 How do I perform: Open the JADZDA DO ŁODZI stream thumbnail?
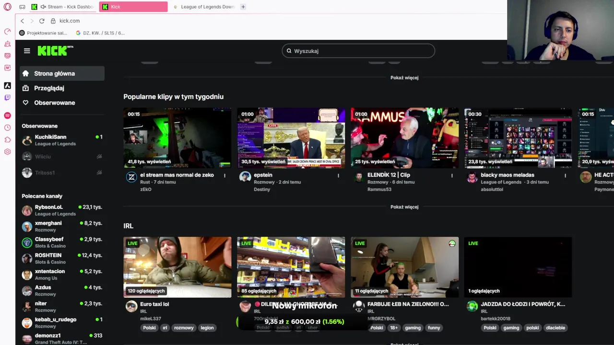click(518, 267)
